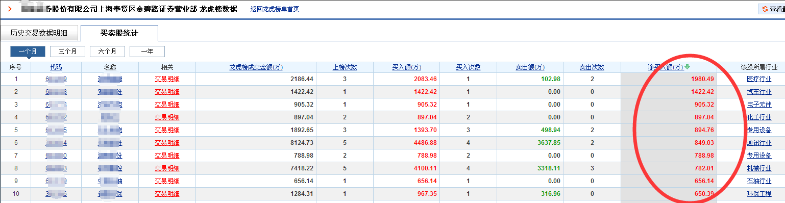Open 专用设备 link in row 7

click(759, 156)
